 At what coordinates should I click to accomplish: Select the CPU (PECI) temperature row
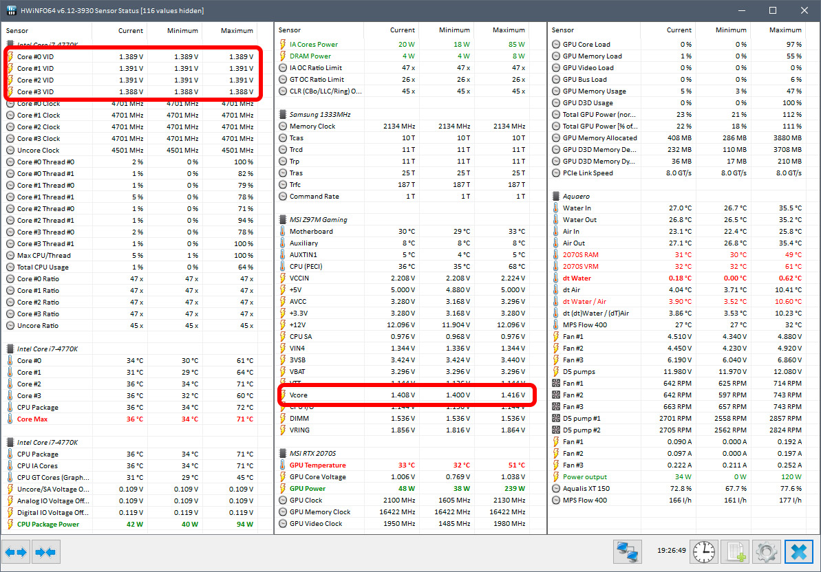tap(402, 266)
